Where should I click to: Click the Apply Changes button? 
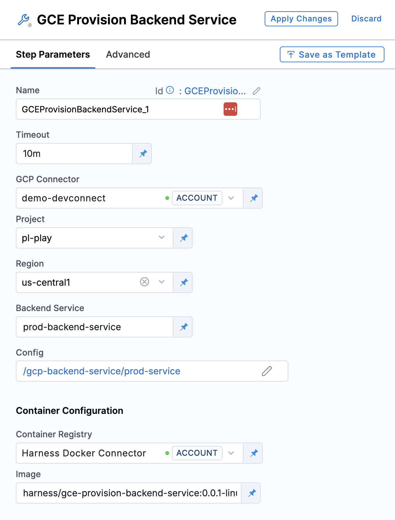coord(301,19)
